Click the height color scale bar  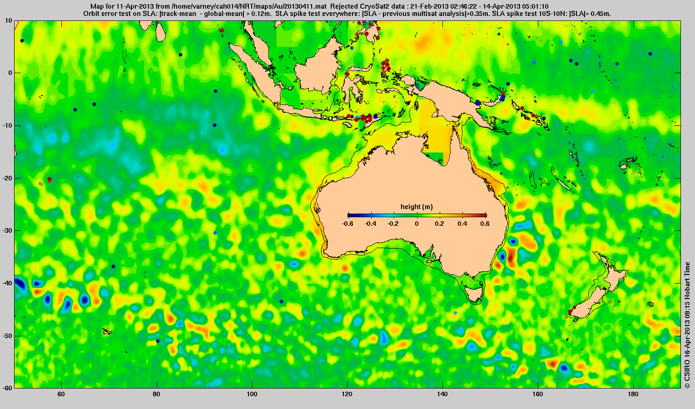point(417,215)
